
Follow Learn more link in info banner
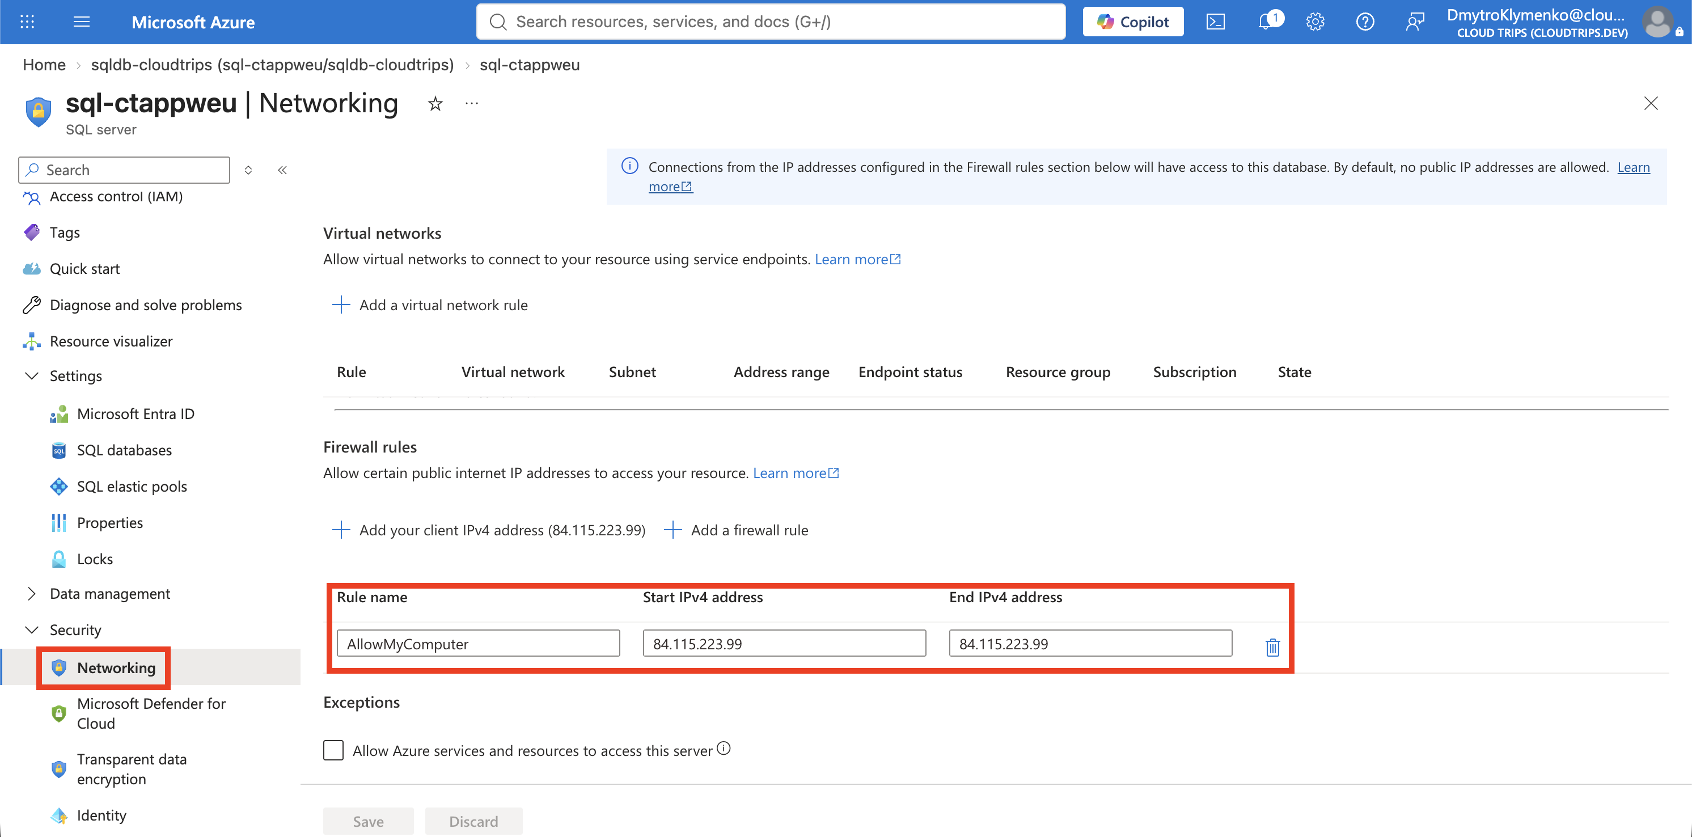point(1633,167)
